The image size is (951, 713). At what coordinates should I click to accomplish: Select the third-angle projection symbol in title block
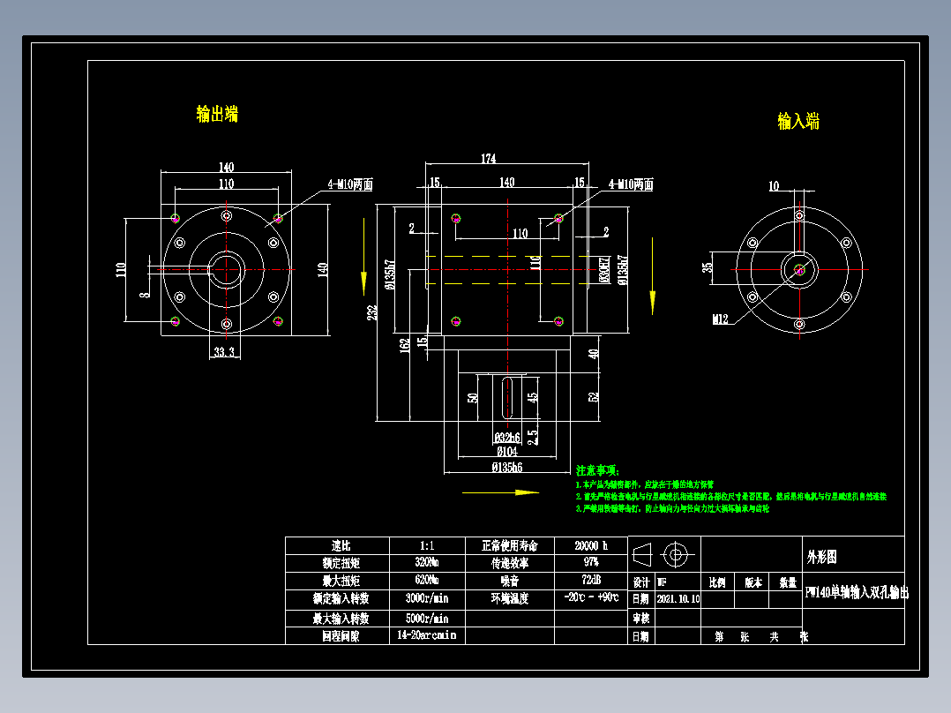coord(644,556)
